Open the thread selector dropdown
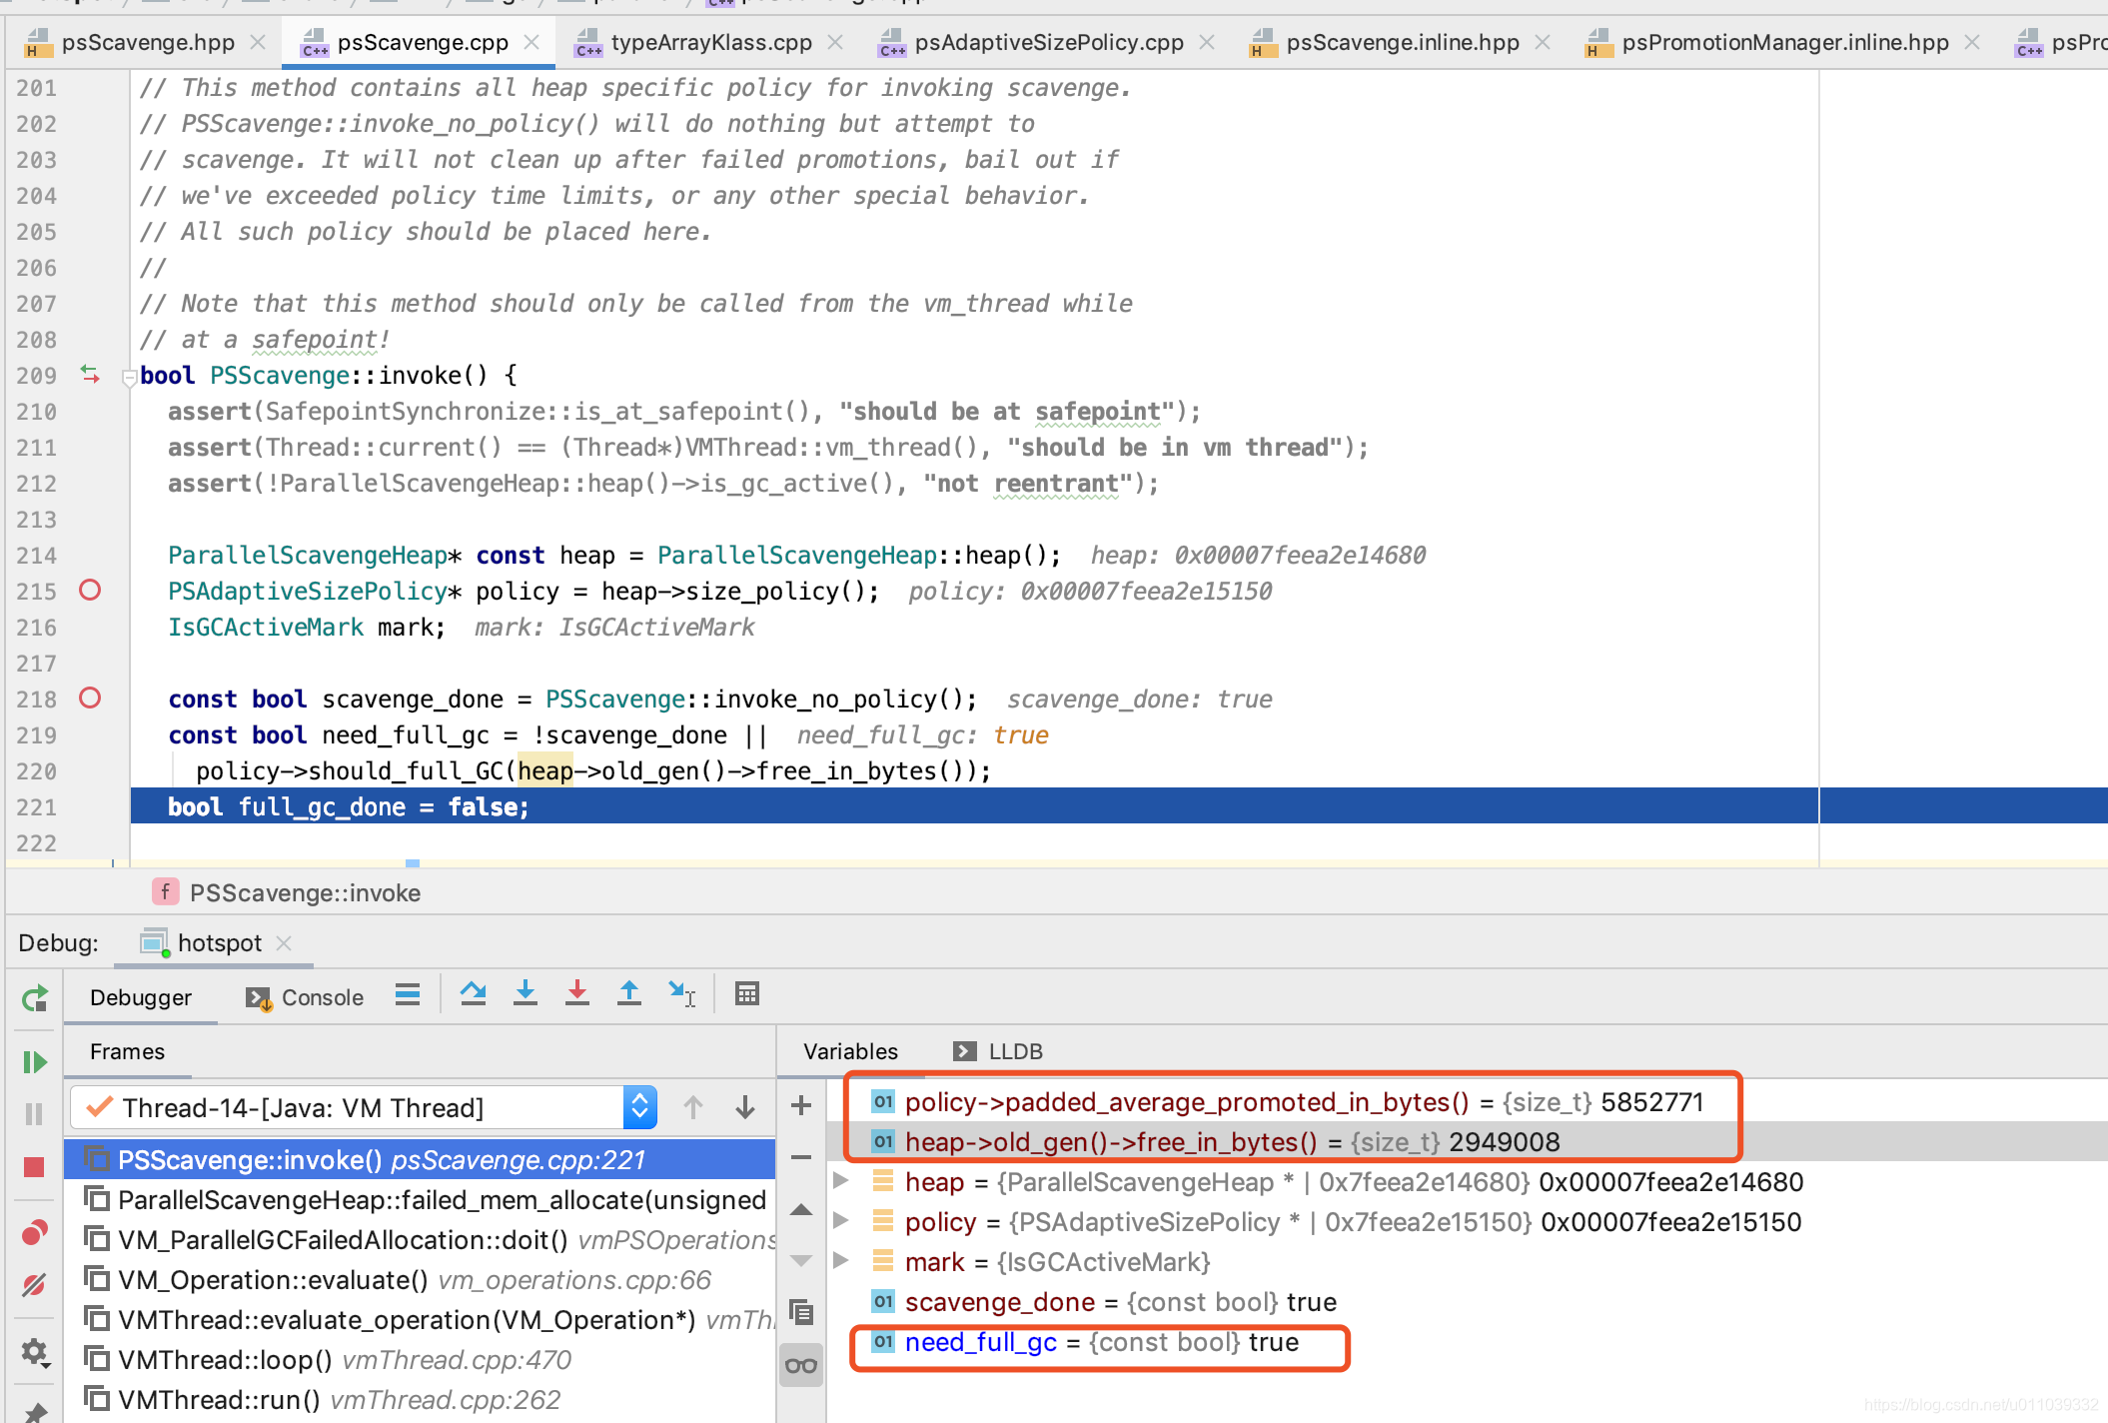Viewport: 2108px width, 1423px height. (639, 1107)
